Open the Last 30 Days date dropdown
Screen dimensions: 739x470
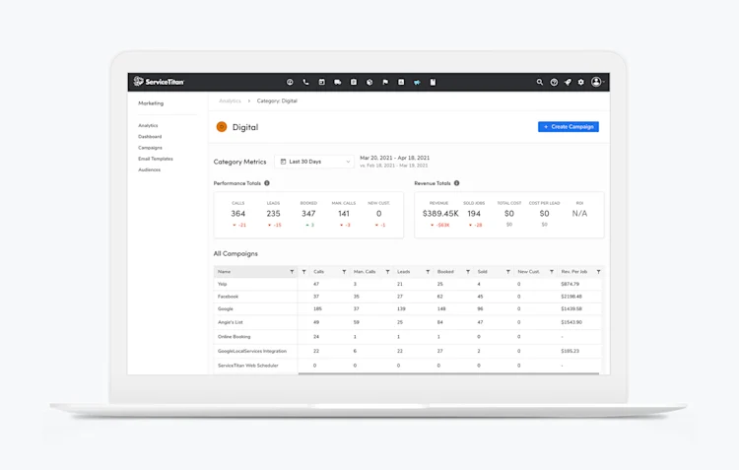(x=314, y=162)
